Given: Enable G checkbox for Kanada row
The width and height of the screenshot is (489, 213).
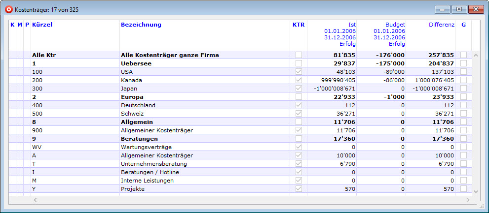Looking at the screenshot, I should (x=463, y=80).
